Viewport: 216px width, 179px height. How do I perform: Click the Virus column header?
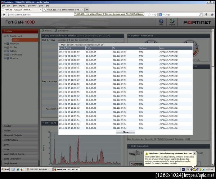[176, 48]
